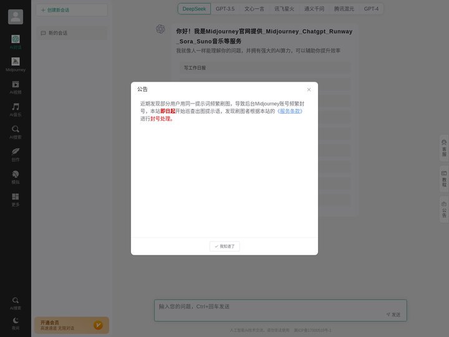
Task: Open the 更多 grid icon
Action: (x=16, y=197)
